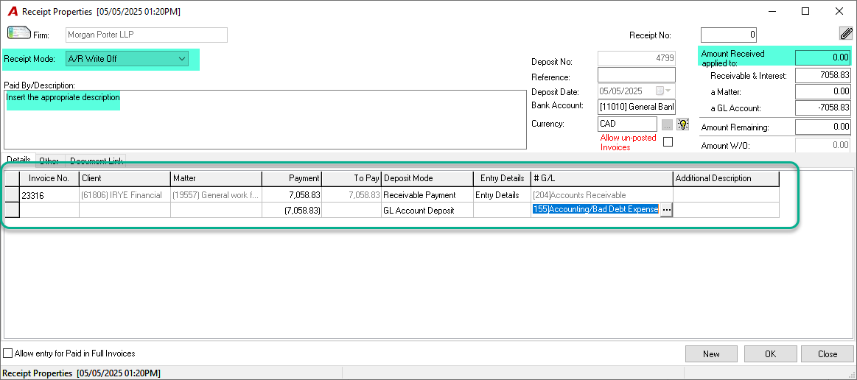Click the Amount Remaining field

[823, 127]
